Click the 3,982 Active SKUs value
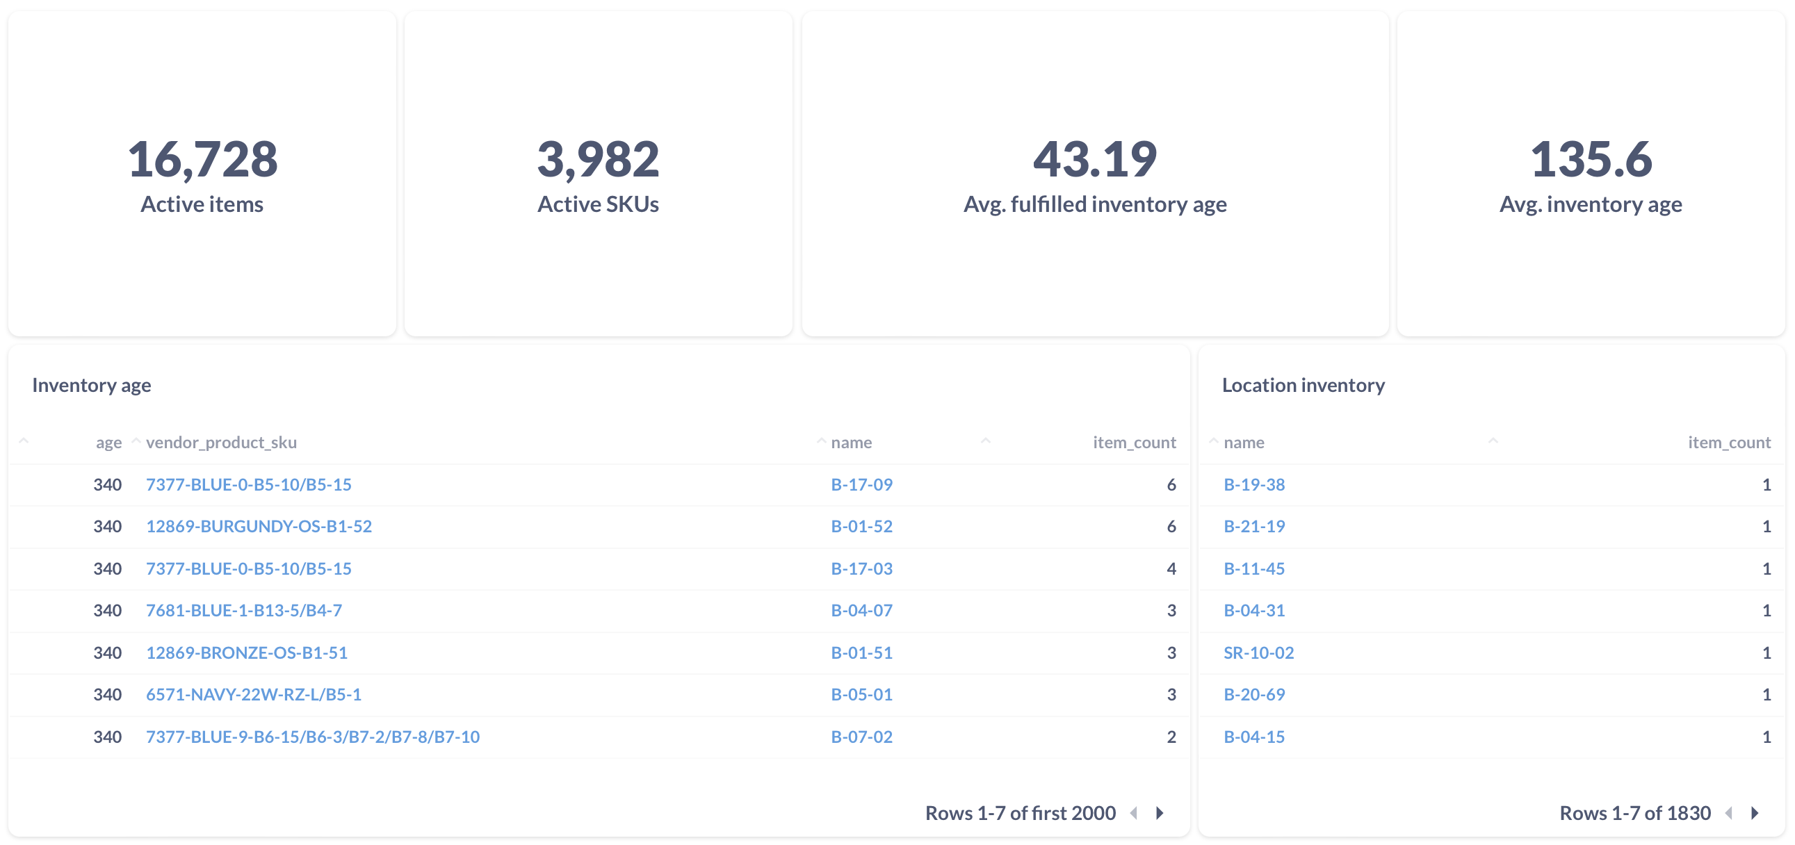Viewport: 1795px width, 845px height. coord(598,159)
